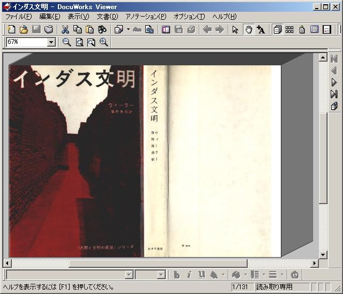The width and height of the screenshot is (343, 294).
Task: Select the hand scroll tool
Action: (x=249, y=29)
